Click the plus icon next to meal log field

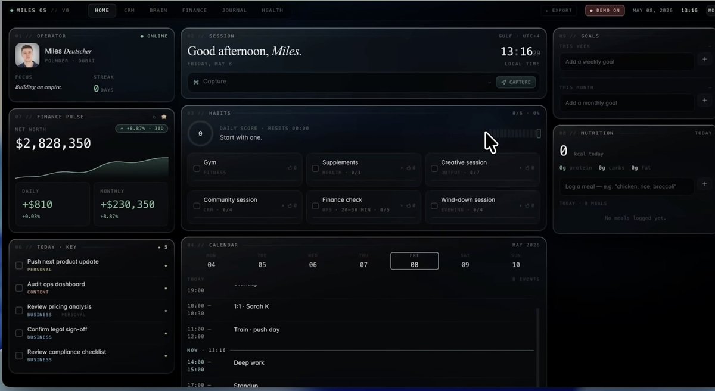coord(705,186)
